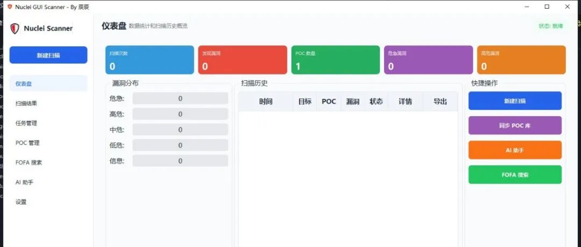Click the POC column header in 扫描历史
The height and width of the screenshot is (247, 581).
(329, 102)
